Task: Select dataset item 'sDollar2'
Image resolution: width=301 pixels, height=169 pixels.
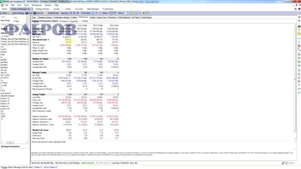Action: coord(4,52)
